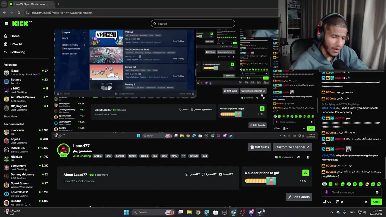Click the green KICK logo

point(22,24)
